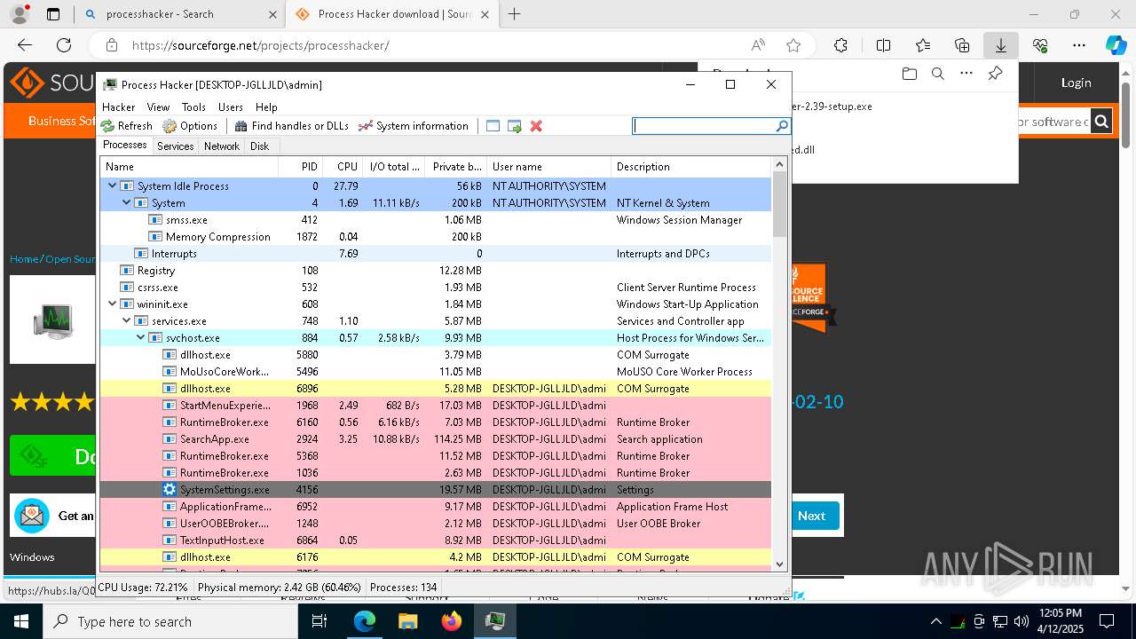
Task: Focus the Process Hacker search field
Action: click(x=705, y=126)
